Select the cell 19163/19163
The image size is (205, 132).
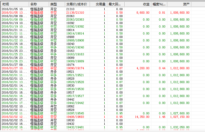tap(75, 54)
